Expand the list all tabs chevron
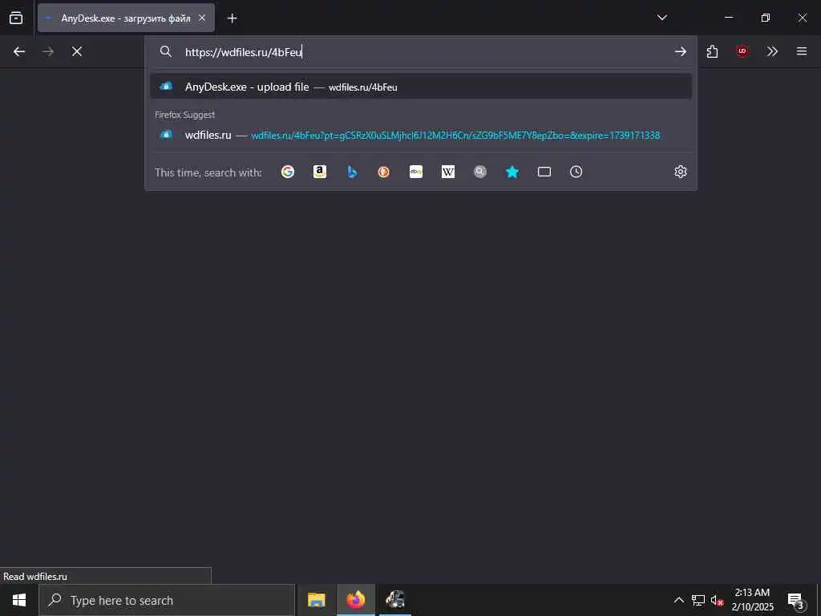Viewport: 821px width, 616px height. [661, 18]
